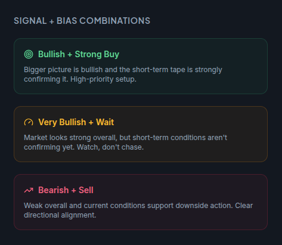This screenshot has width=282, height=245.
Task: Open the red Bearish + Sell card
Action: pyautogui.click(x=141, y=202)
